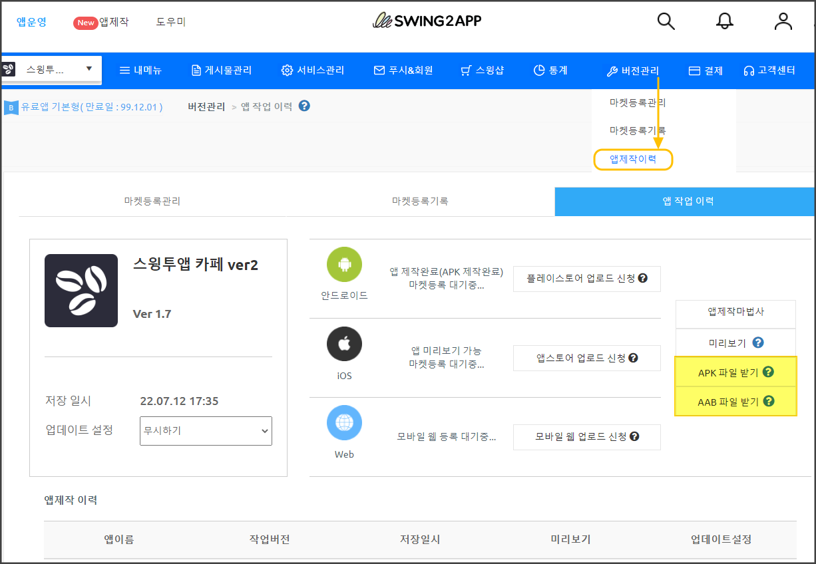Viewport: 816px width, 564px height.
Task: Select 앱제작이력 from the submenu
Action: [x=633, y=160]
